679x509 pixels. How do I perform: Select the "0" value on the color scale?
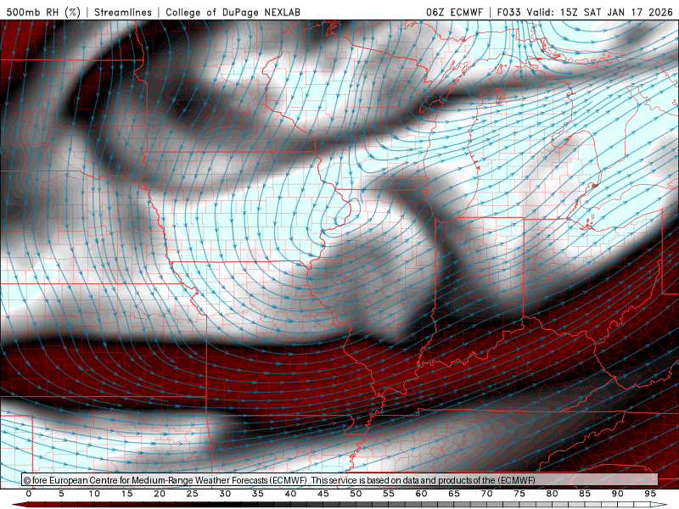29,494
